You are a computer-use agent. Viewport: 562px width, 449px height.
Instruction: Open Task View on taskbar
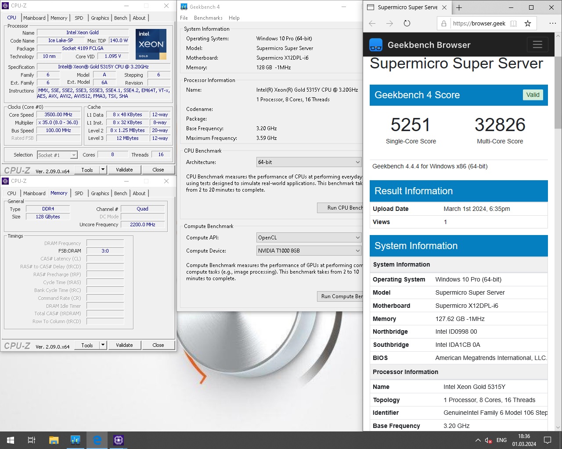pyautogui.click(x=32, y=440)
